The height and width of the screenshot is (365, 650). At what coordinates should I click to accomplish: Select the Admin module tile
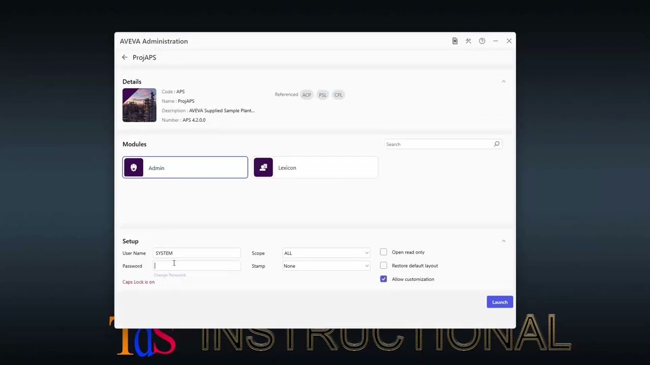tap(185, 168)
